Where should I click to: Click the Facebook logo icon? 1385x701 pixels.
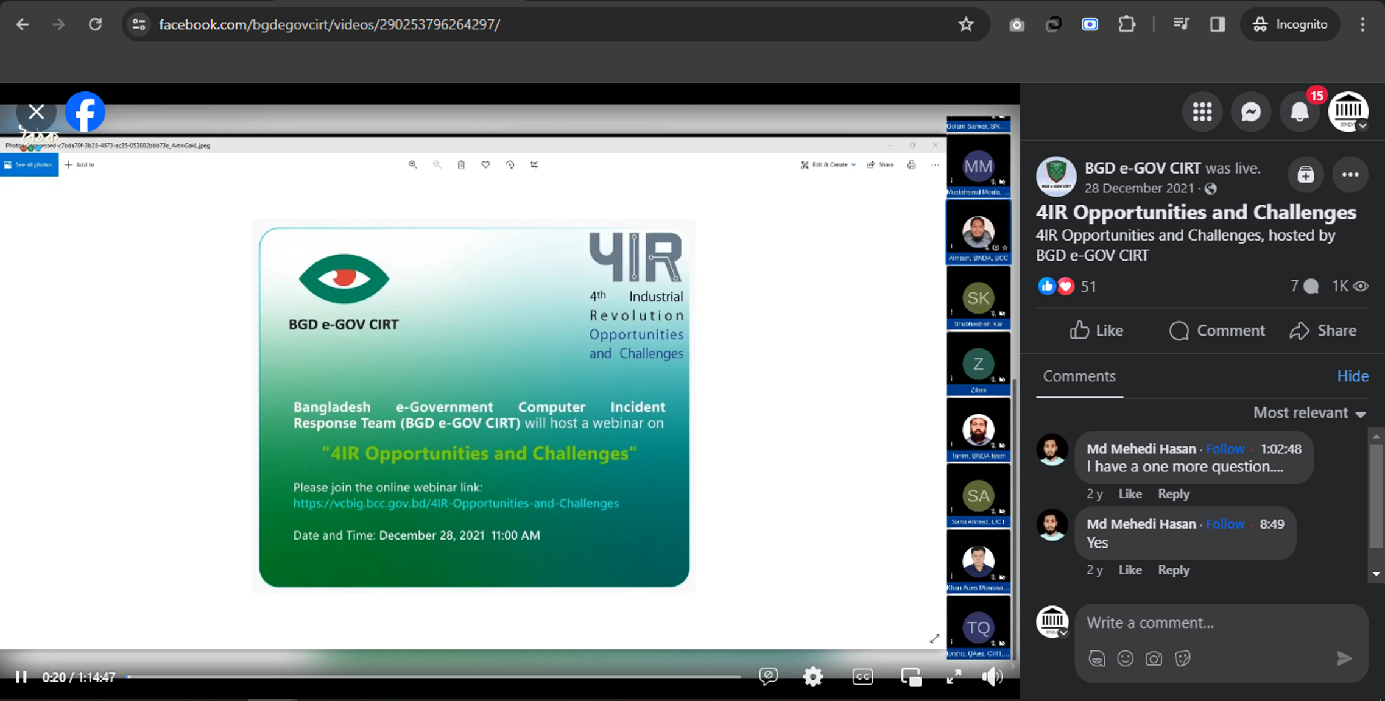click(85, 111)
